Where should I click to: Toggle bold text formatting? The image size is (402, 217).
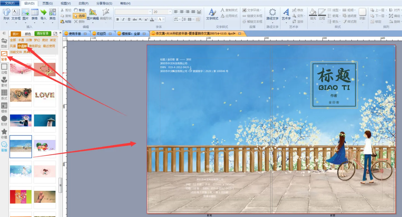[x=118, y=19]
